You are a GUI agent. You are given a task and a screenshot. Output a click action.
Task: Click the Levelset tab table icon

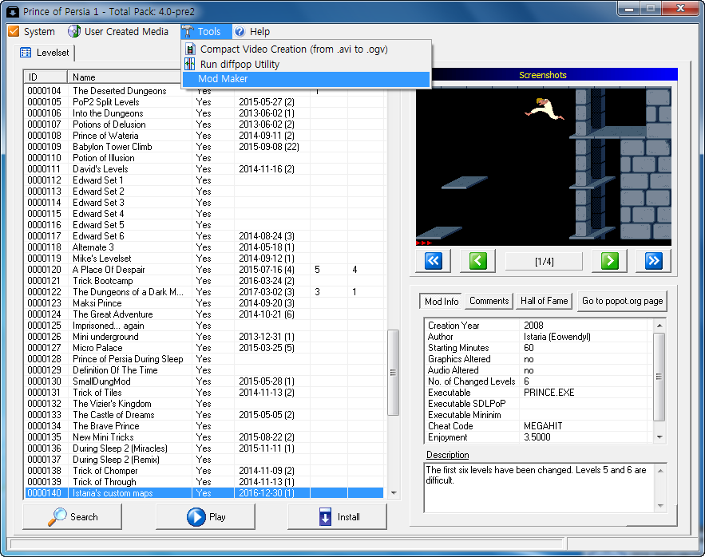[26, 53]
